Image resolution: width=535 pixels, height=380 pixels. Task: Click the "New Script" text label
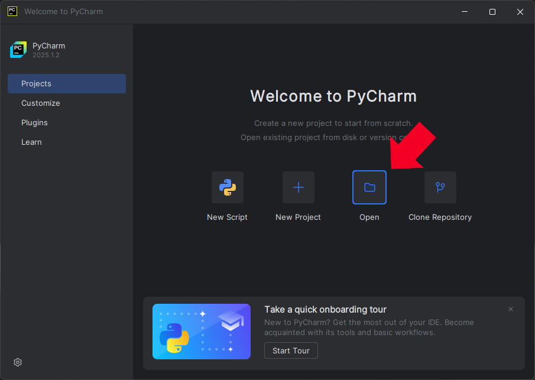coord(228,217)
